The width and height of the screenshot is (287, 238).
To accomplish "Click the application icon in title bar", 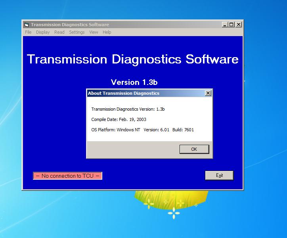I will coord(27,25).
